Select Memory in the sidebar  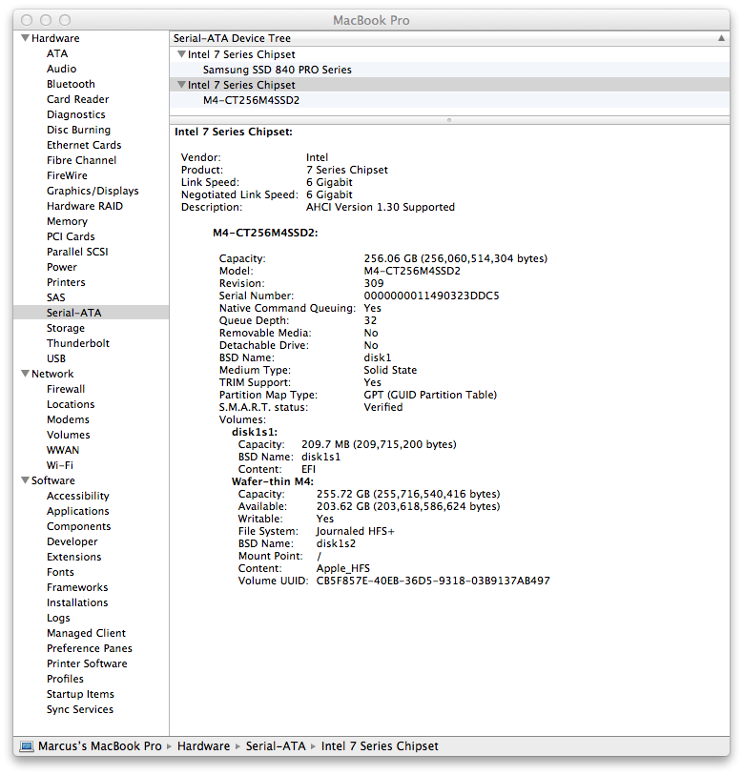coord(68,221)
